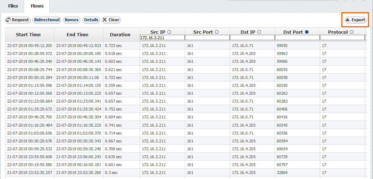Screen dimensions: 373x179
Task: Select the Dst Port sort radio button
Action: coord(307,32)
